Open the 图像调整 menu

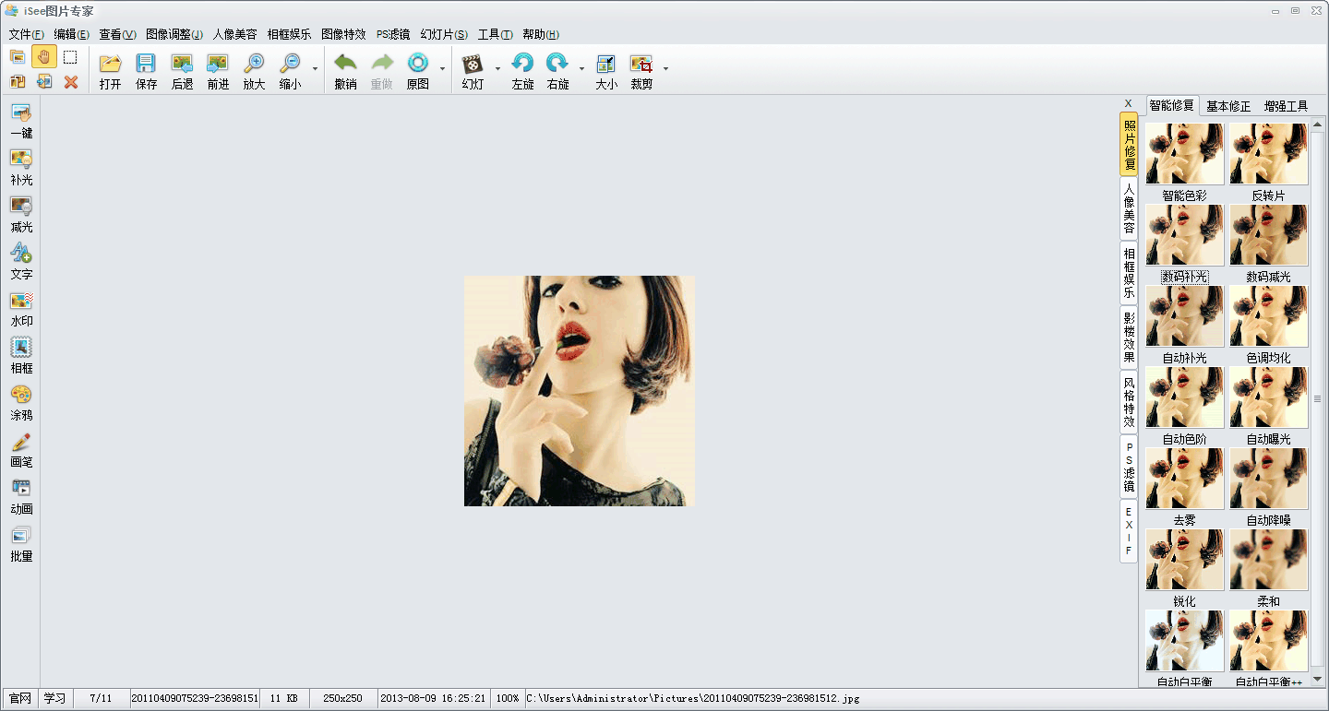pyautogui.click(x=174, y=34)
